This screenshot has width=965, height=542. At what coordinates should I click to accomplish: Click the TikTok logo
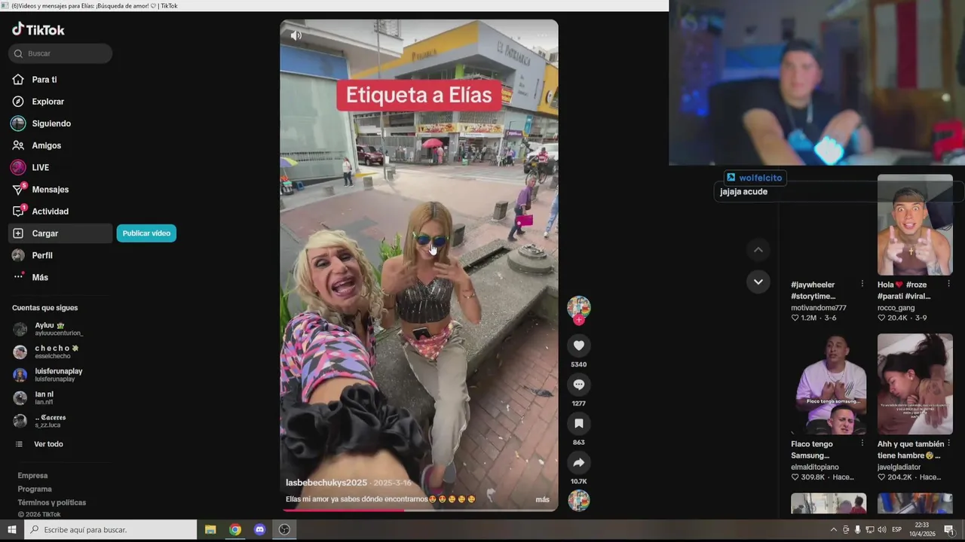pyautogui.click(x=38, y=29)
